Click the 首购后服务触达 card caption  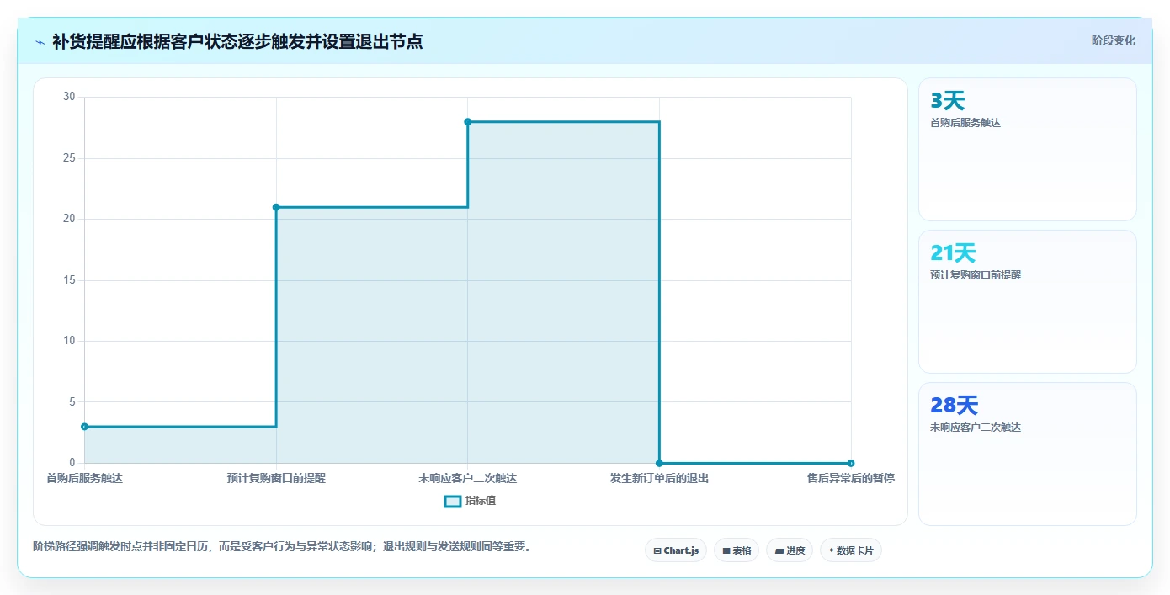tap(965, 123)
